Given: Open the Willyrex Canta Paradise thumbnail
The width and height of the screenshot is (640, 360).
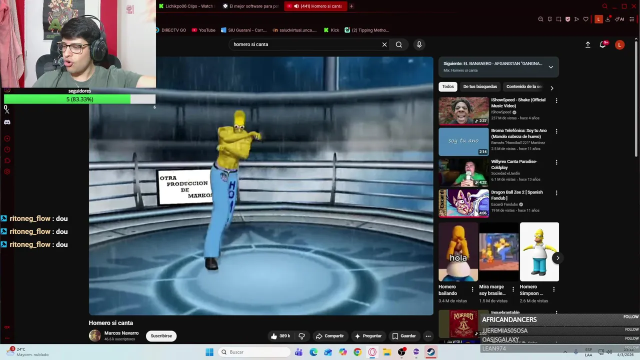Looking at the screenshot, I should click(x=463, y=172).
